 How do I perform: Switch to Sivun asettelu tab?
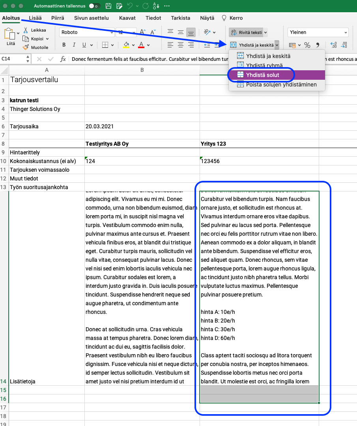[92, 18]
